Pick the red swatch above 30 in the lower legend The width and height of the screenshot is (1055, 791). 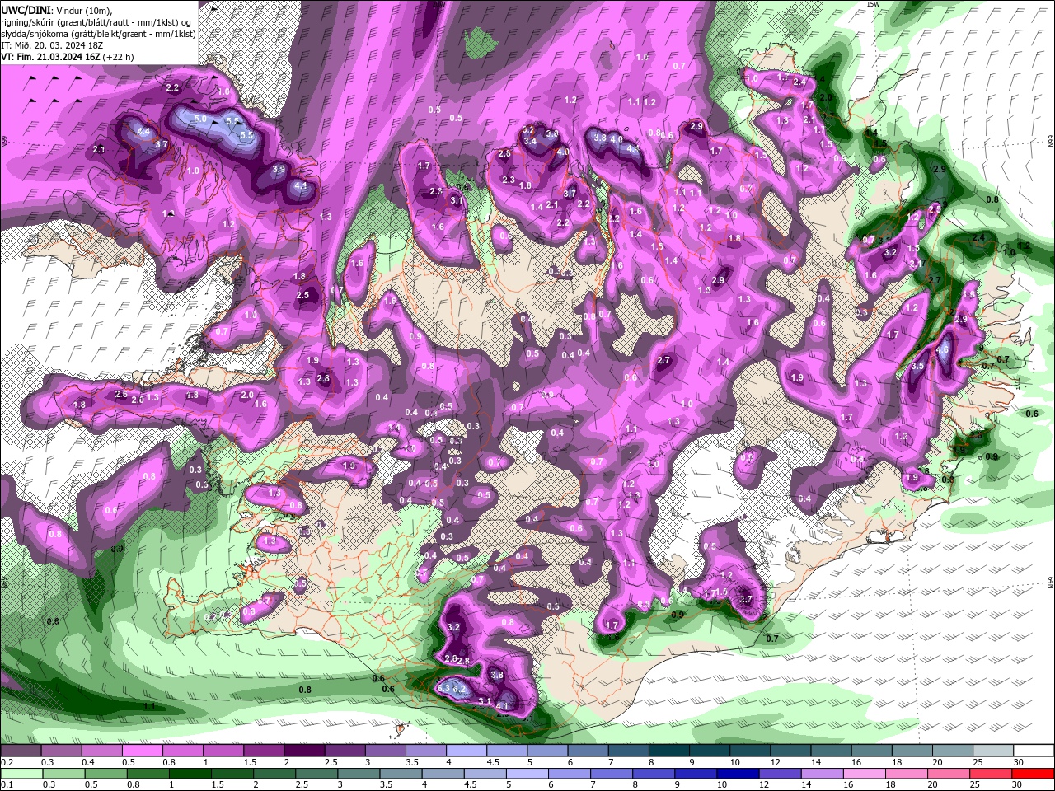click(1034, 774)
